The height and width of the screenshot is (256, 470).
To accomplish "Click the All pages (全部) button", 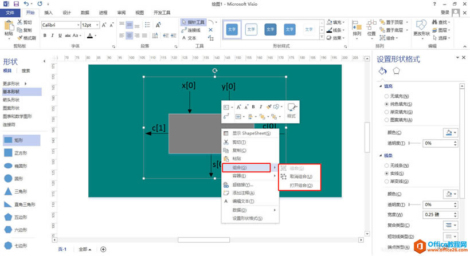I will tap(85, 249).
